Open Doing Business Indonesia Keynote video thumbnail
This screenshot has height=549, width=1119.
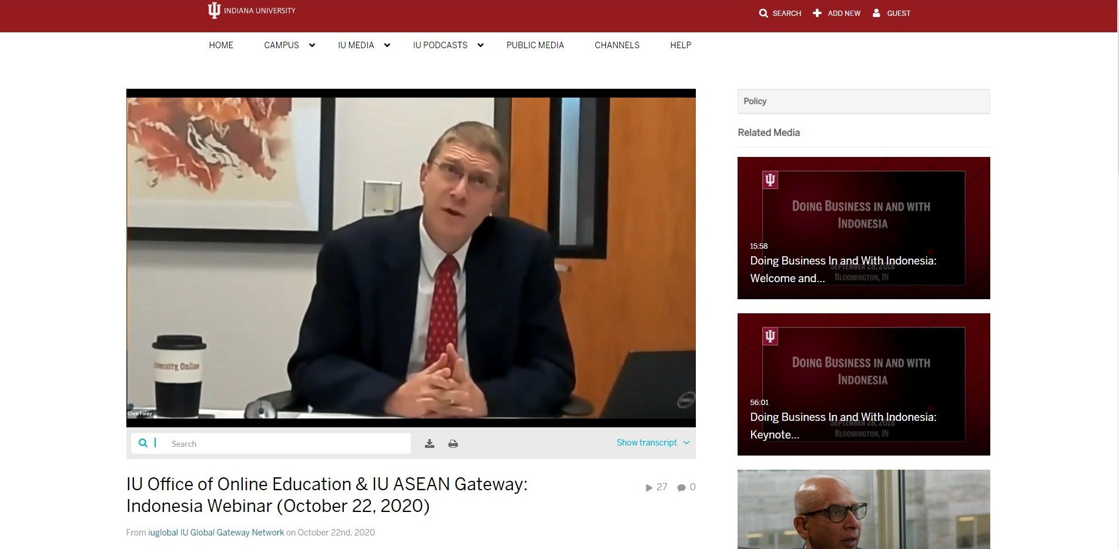(863, 384)
